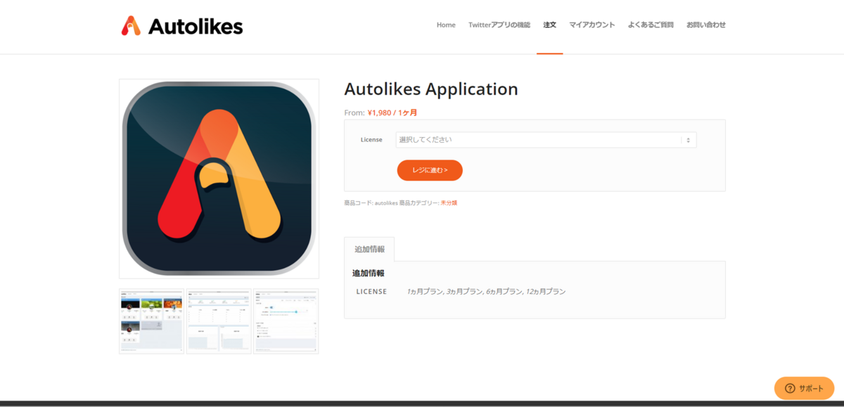Select the 注文 navigation item
Image resolution: width=844 pixels, height=407 pixels.
click(x=549, y=25)
